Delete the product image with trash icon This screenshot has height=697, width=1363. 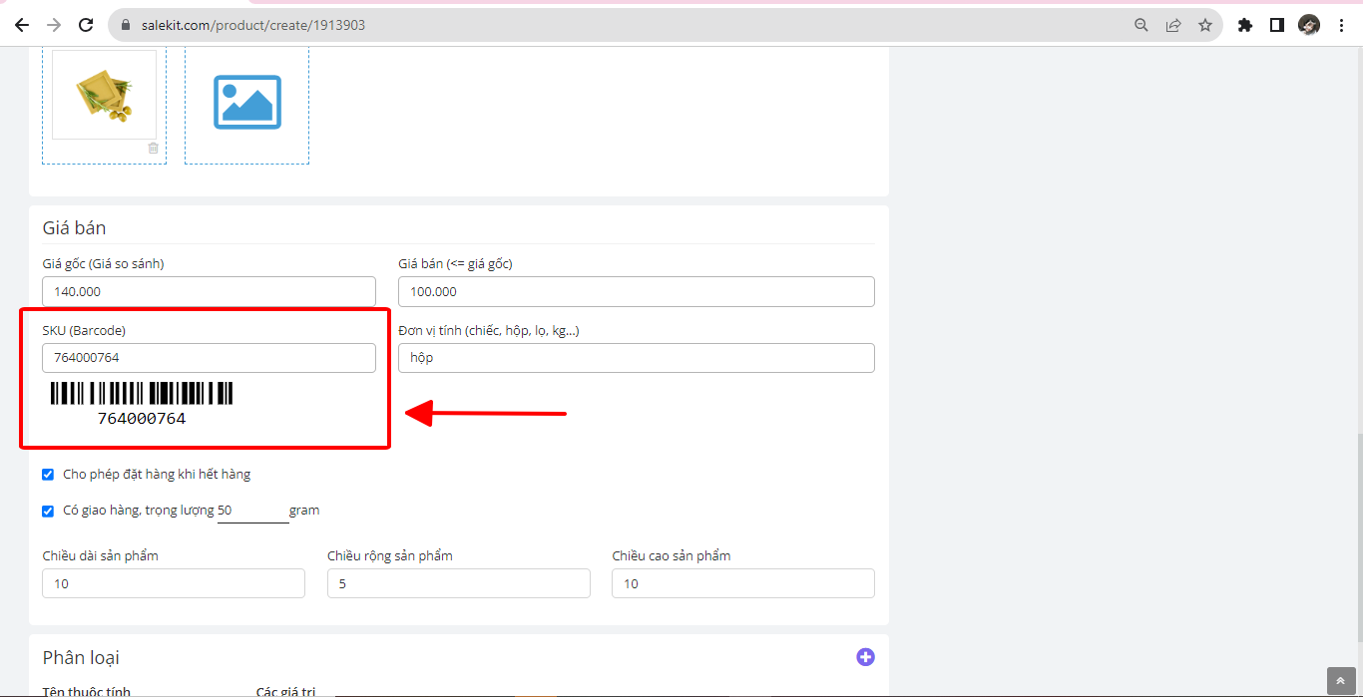153,148
